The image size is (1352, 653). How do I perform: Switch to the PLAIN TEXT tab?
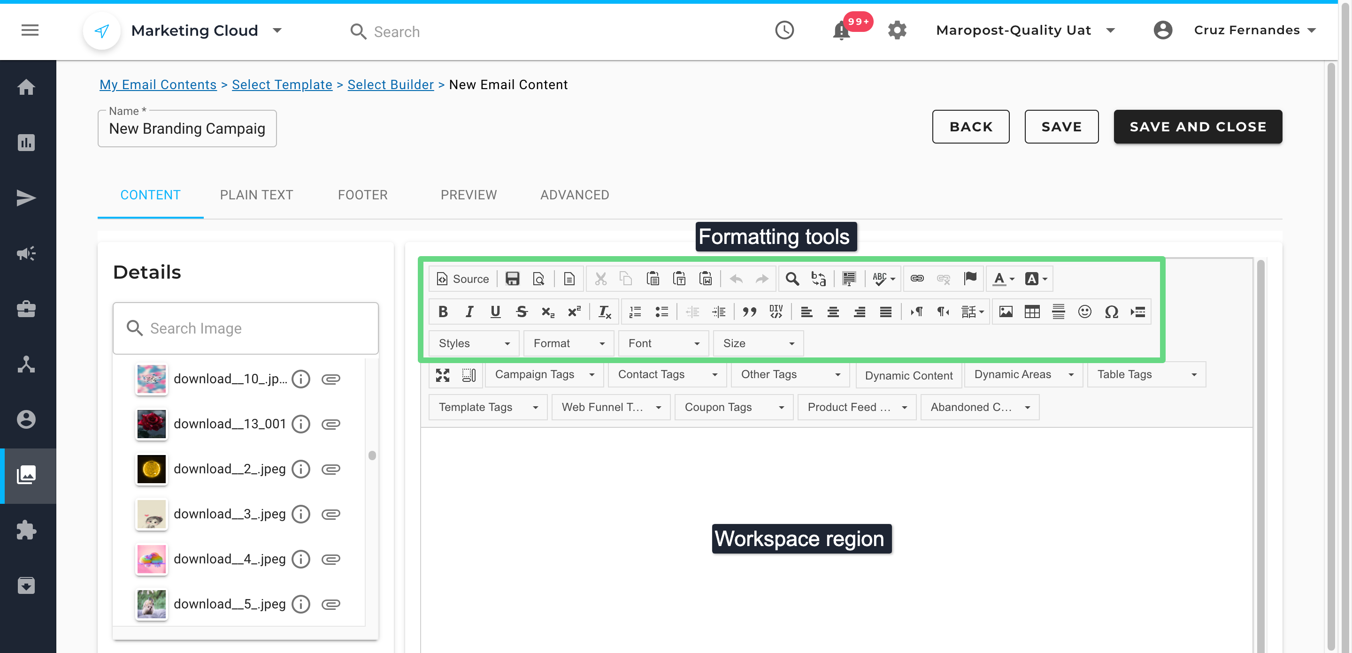point(256,195)
